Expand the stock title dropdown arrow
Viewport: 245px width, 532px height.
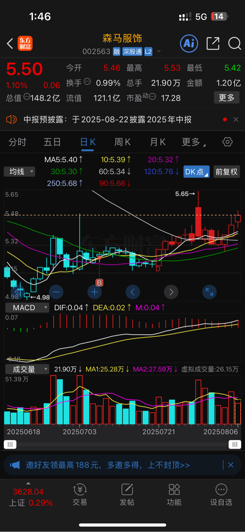click(x=159, y=52)
